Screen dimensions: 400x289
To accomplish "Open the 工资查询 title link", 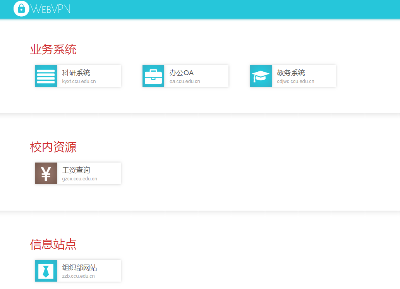I will [76, 170].
